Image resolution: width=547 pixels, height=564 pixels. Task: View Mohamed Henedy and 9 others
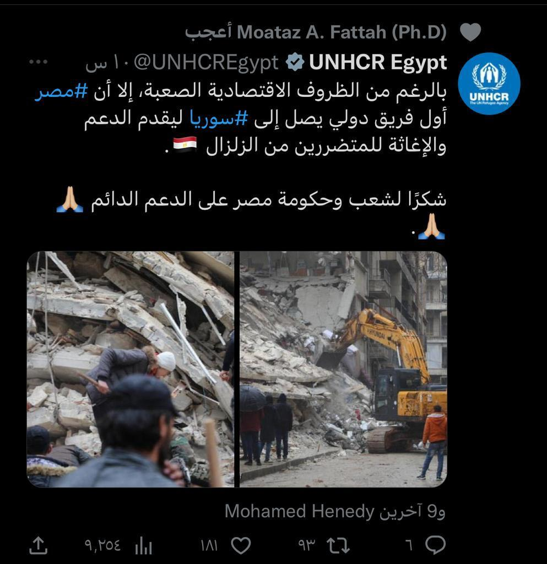335,511
